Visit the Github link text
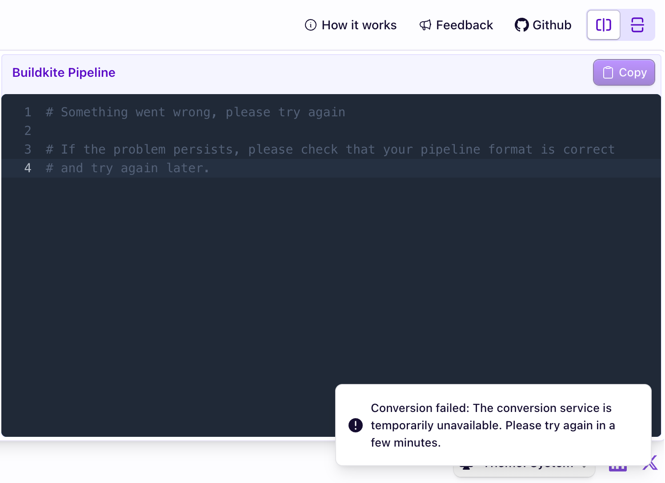Screen dimensions: 665x483 [552, 25]
